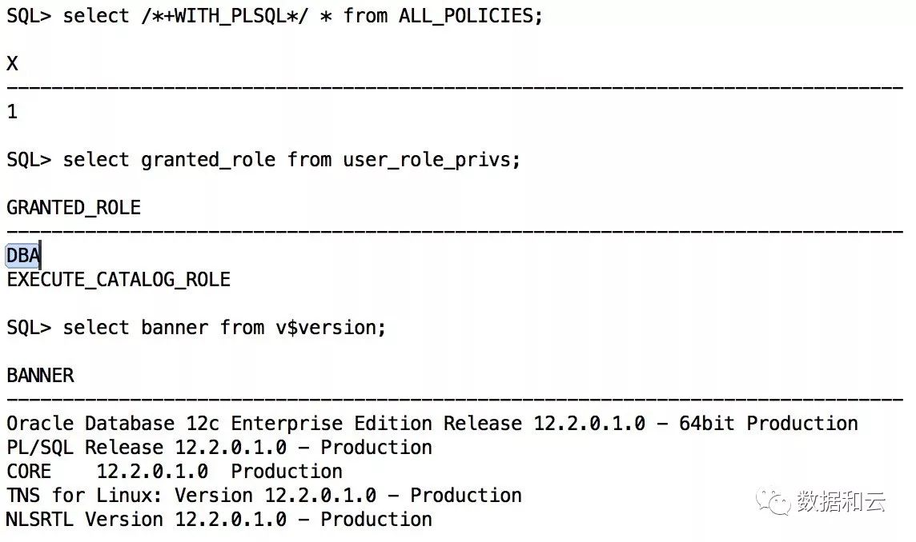Click the 64bit Production text
This screenshot has width=916, height=542.
(769, 424)
